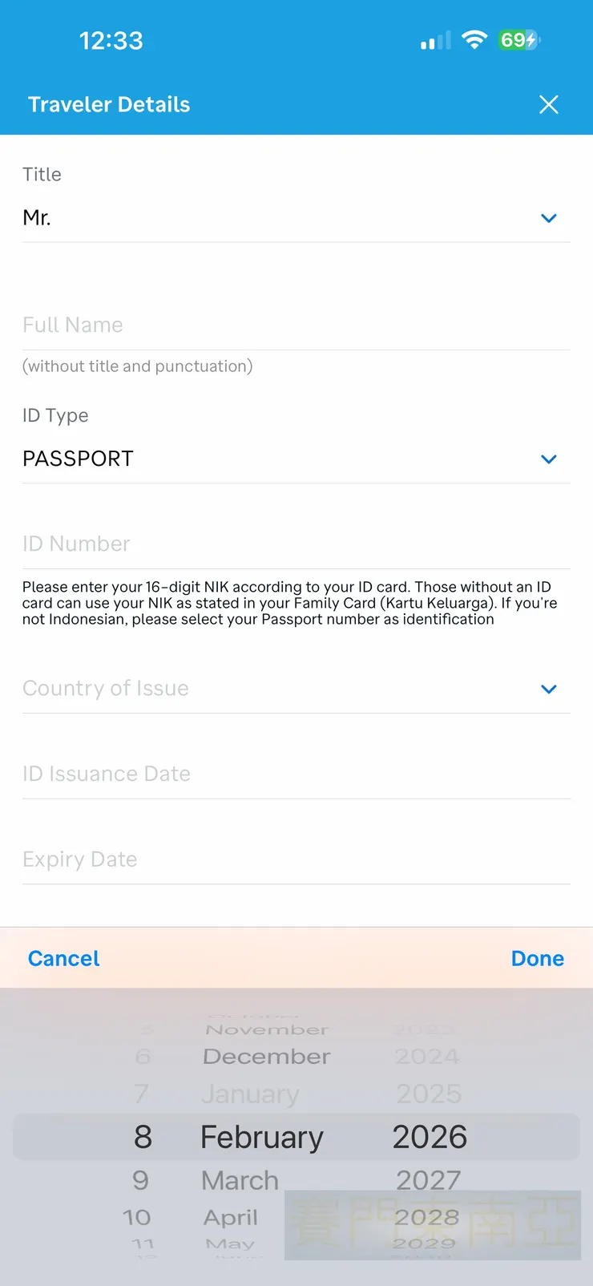Tap the ID Number field
This screenshot has height=1286, width=593.
[x=296, y=544]
